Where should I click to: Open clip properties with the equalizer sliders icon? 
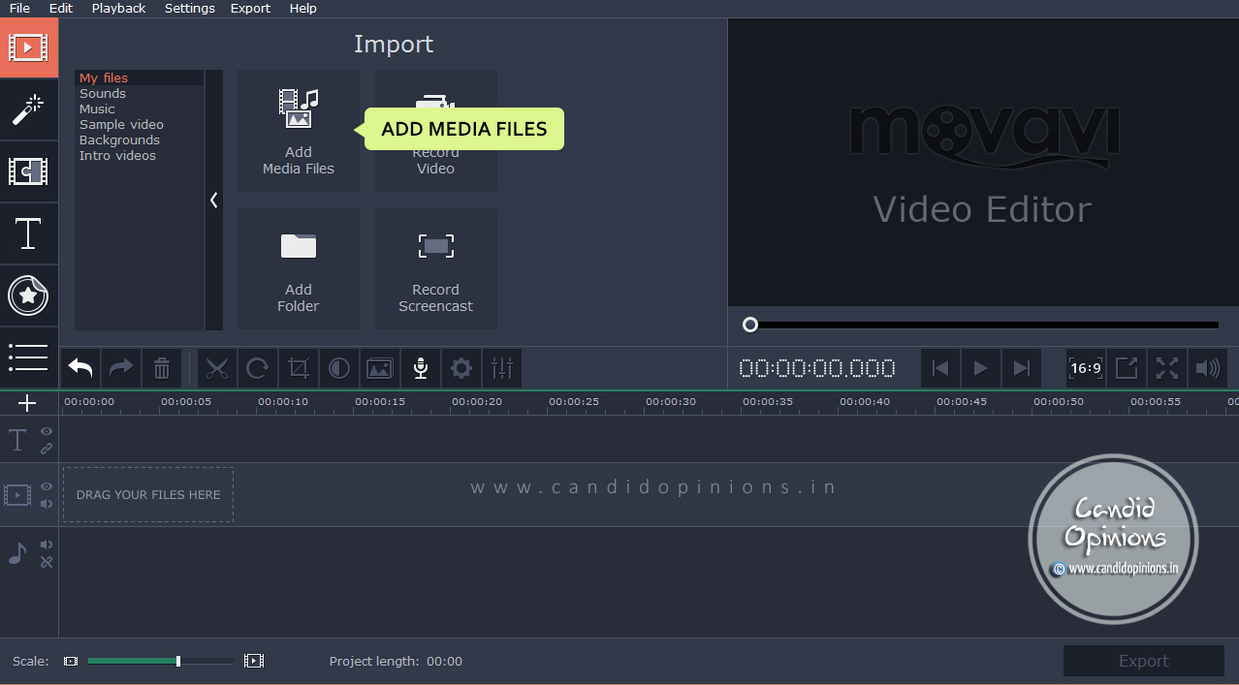click(501, 368)
